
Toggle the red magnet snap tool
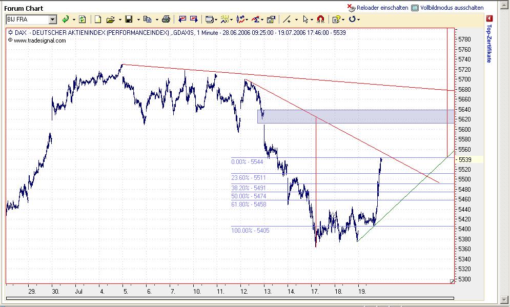[320, 19]
